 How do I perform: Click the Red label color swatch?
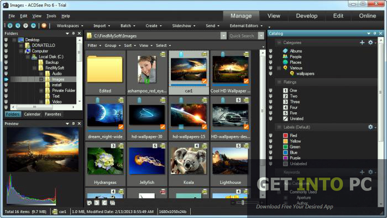pyautogui.click(x=285, y=135)
